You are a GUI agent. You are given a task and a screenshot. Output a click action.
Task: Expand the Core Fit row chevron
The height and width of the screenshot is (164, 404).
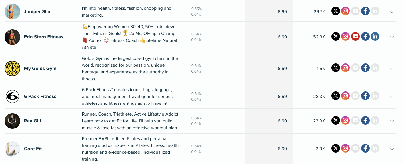[x=392, y=149]
